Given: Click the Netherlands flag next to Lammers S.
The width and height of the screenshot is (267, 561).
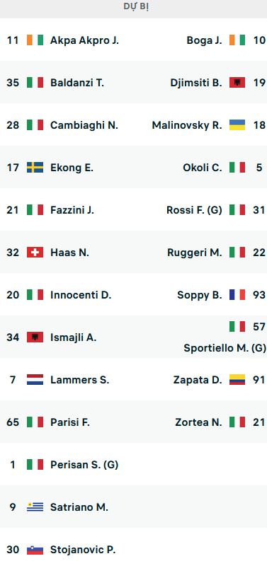Looking at the screenshot, I should 35,380.
